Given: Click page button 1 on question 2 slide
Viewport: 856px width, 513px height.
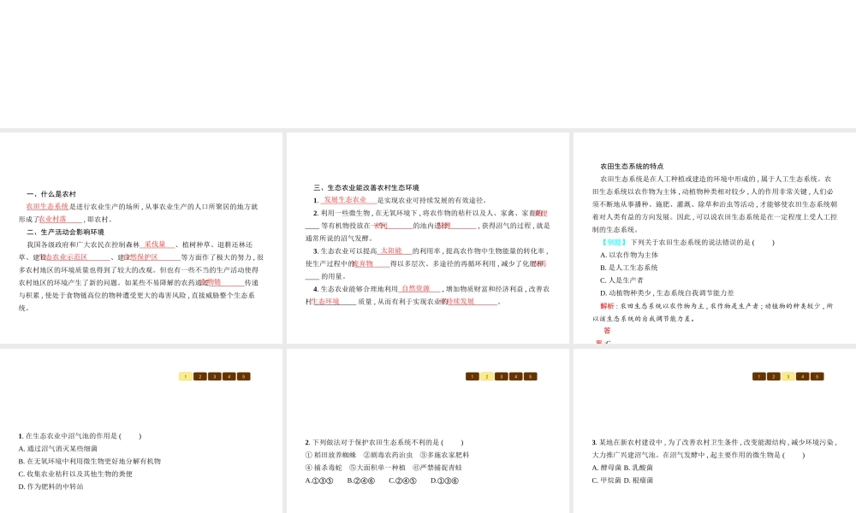Looking at the screenshot, I should [x=473, y=376].
